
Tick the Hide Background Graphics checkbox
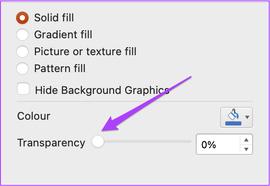pyautogui.click(x=23, y=89)
